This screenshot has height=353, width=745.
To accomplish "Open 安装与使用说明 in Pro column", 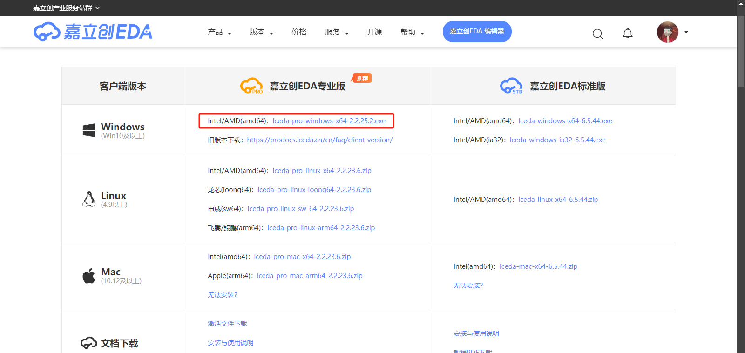I will click(x=230, y=343).
